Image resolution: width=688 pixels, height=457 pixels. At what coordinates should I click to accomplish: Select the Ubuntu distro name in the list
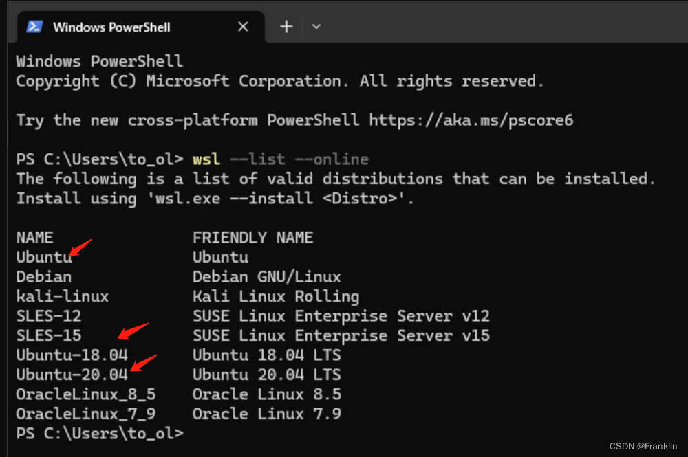43,256
